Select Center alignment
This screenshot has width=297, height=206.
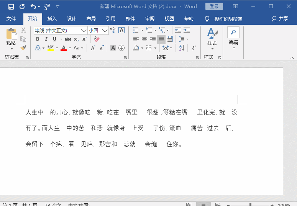[144, 39]
